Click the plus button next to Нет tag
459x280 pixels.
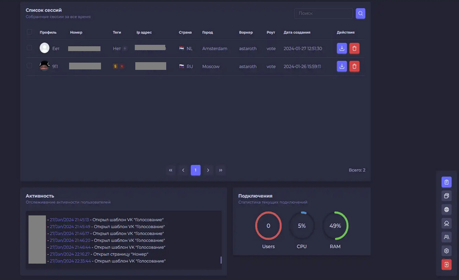coord(125,49)
